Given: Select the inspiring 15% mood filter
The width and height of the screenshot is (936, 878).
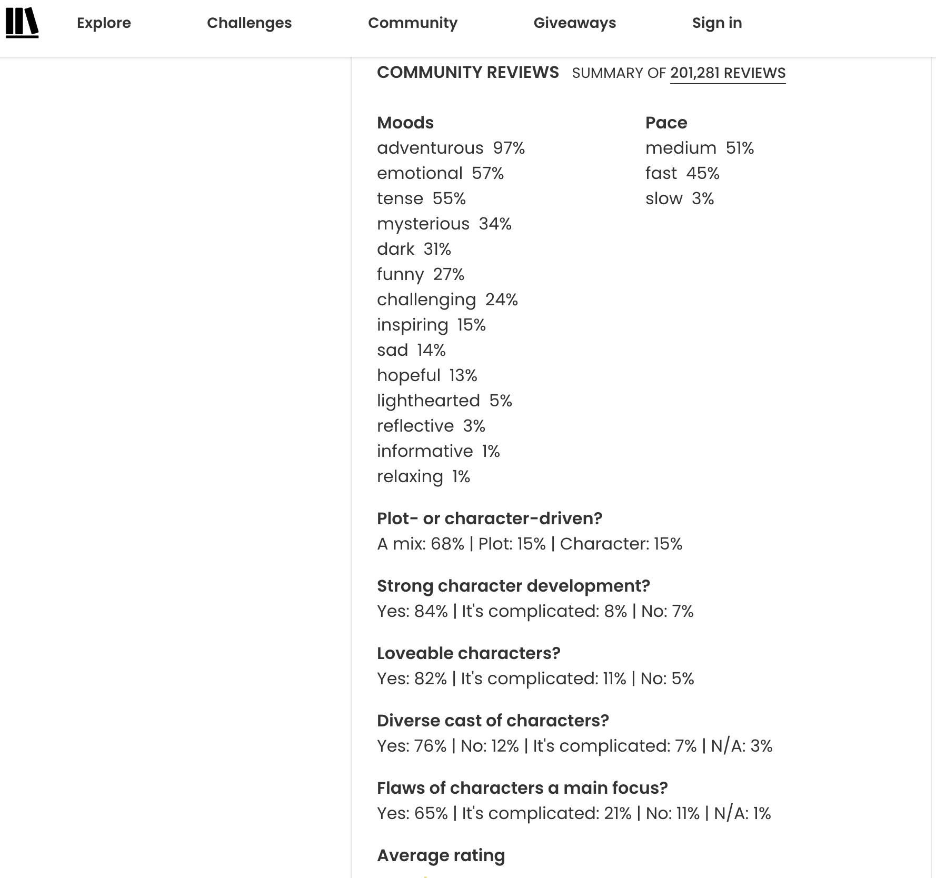Looking at the screenshot, I should (x=432, y=325).
